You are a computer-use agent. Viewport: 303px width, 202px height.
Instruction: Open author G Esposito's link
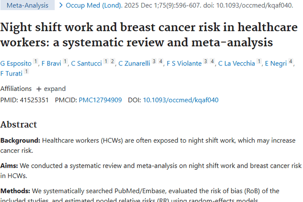[x=16, y=63]
